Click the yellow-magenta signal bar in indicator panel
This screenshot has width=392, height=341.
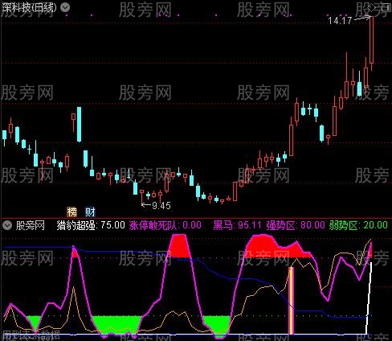(291, 301)
